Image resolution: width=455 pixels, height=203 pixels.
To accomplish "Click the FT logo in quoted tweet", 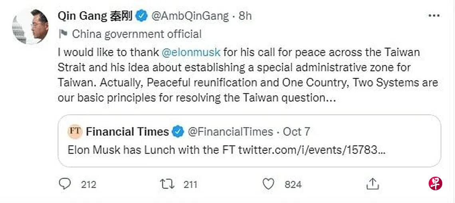I will [x=74, y=131].
